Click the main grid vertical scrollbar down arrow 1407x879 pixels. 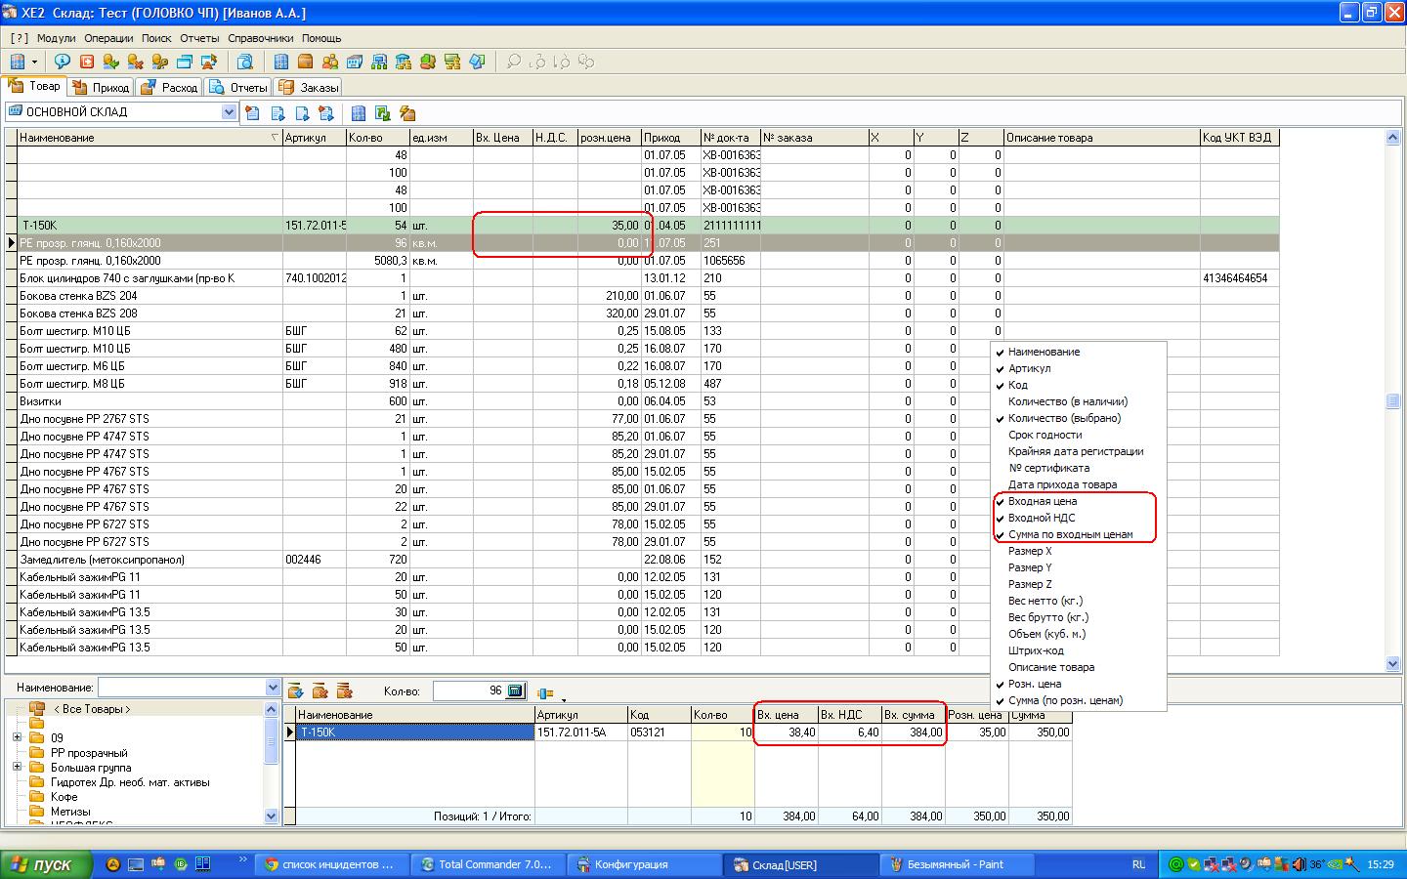1392,664
